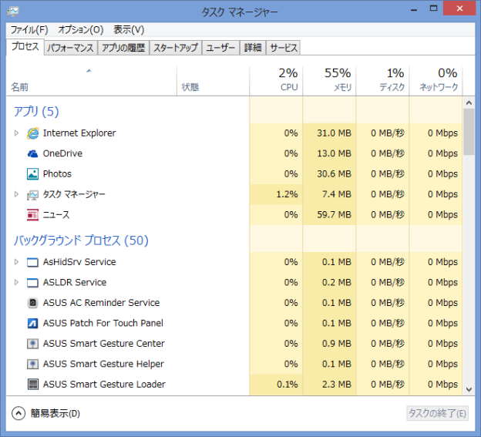Click the Photos app icon
Screen dimensions: 481x437
(x=33, y=174)
